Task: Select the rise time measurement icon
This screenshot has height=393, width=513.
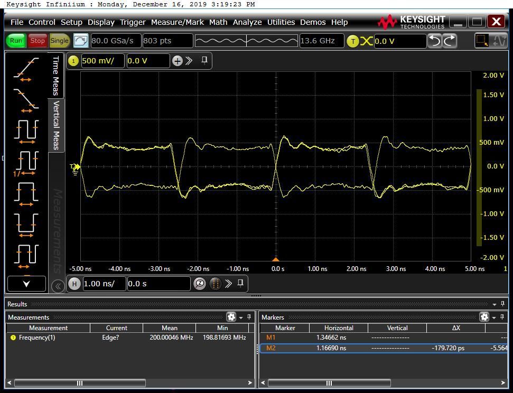Action: (26, 69)
